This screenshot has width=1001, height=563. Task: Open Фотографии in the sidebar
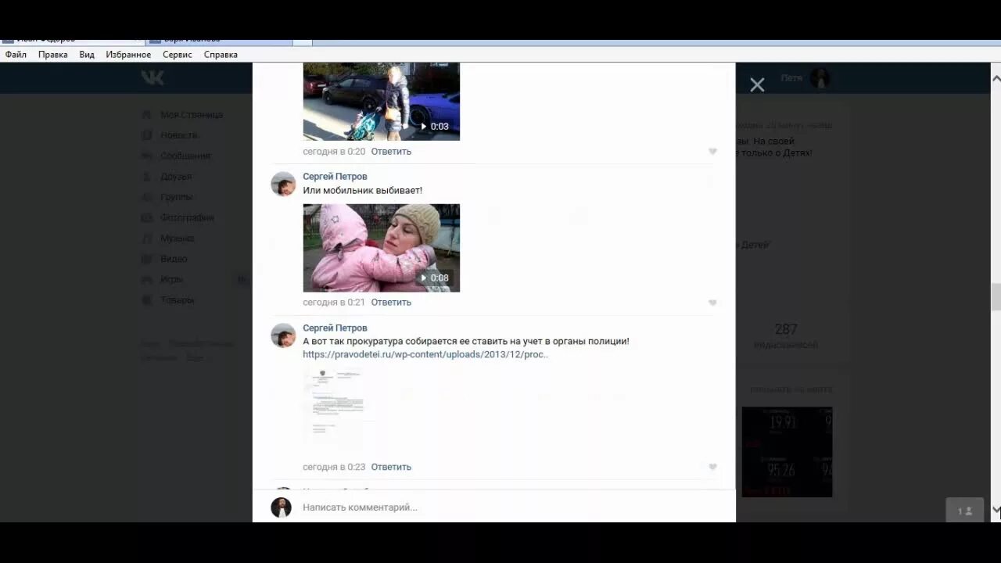[x=187, y=217]
